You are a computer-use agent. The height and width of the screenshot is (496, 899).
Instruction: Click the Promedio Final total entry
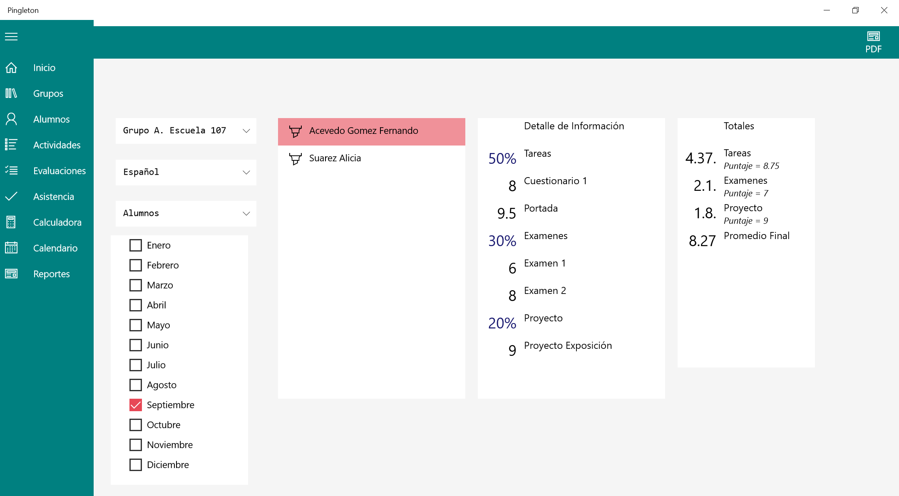756,236
